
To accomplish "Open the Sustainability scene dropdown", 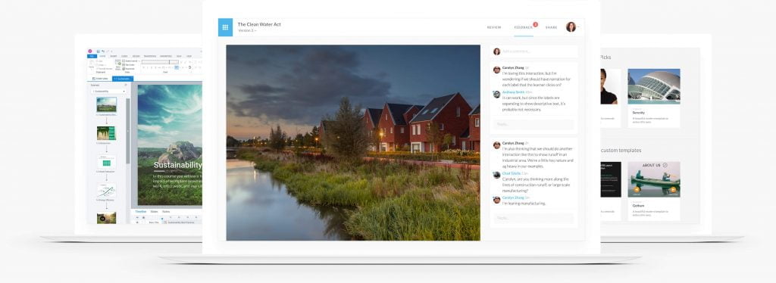I will click(x=108, y=92).
